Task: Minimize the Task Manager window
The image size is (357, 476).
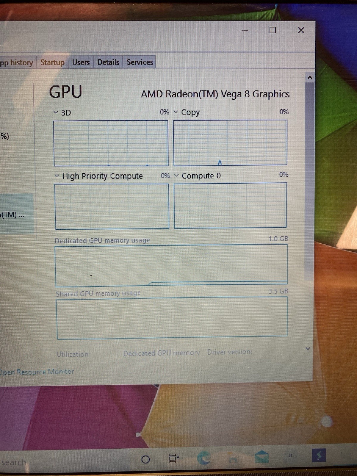Action: click(x=245, y=30)
